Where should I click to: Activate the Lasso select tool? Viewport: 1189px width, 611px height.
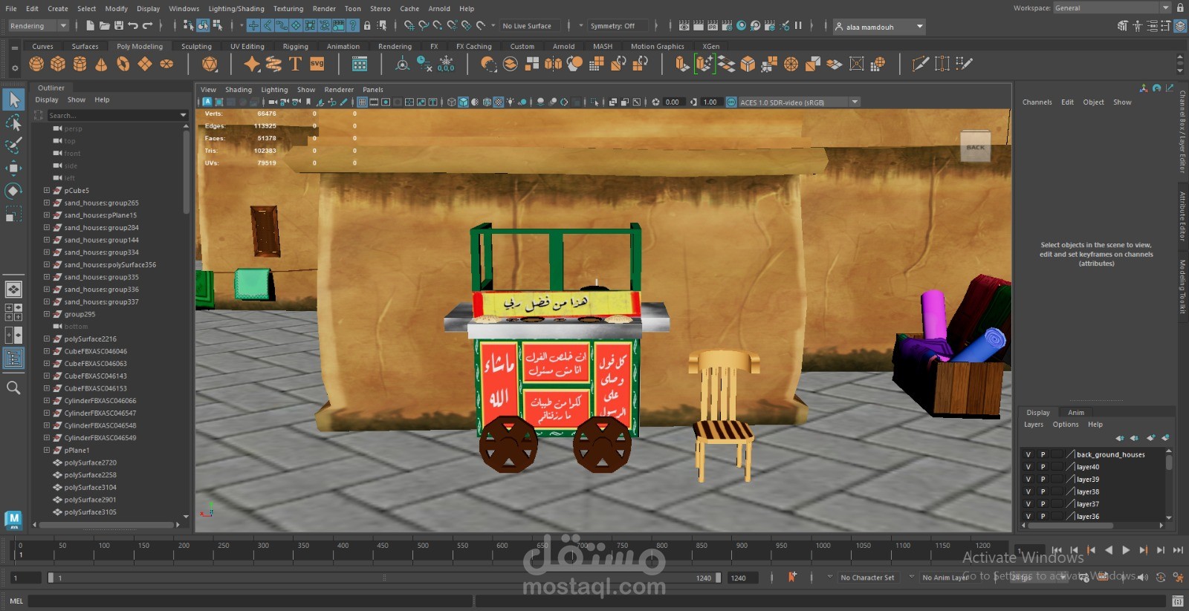tap(13, 122)
